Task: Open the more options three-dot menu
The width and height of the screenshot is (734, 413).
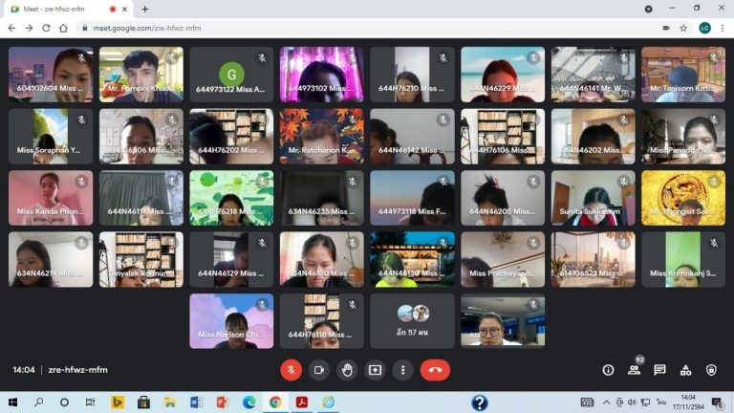Action: (x=403, y=370)
